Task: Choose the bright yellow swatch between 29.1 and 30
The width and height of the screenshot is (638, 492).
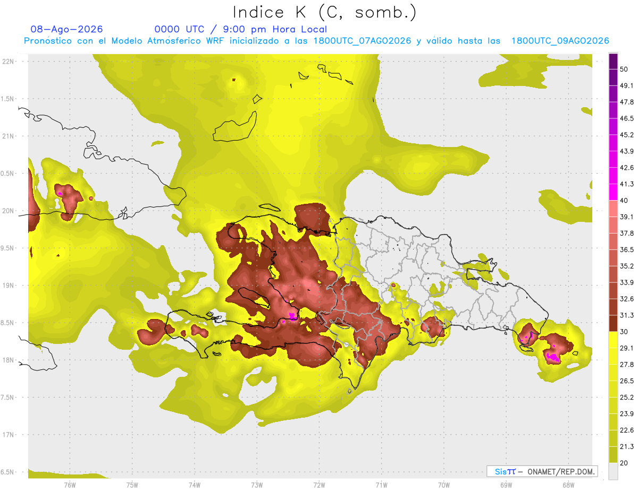Action: tap(613, 340)
